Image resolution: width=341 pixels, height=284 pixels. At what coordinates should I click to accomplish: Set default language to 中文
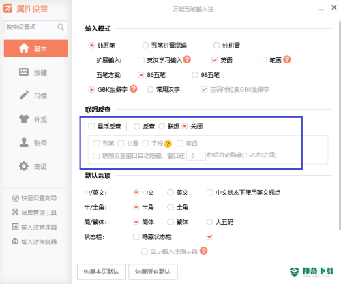(136, 193)
